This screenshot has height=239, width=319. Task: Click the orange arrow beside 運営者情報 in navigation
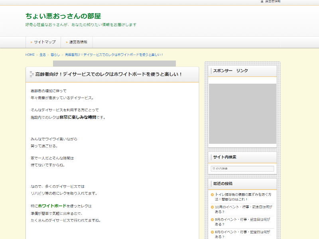tap(67, 42)
